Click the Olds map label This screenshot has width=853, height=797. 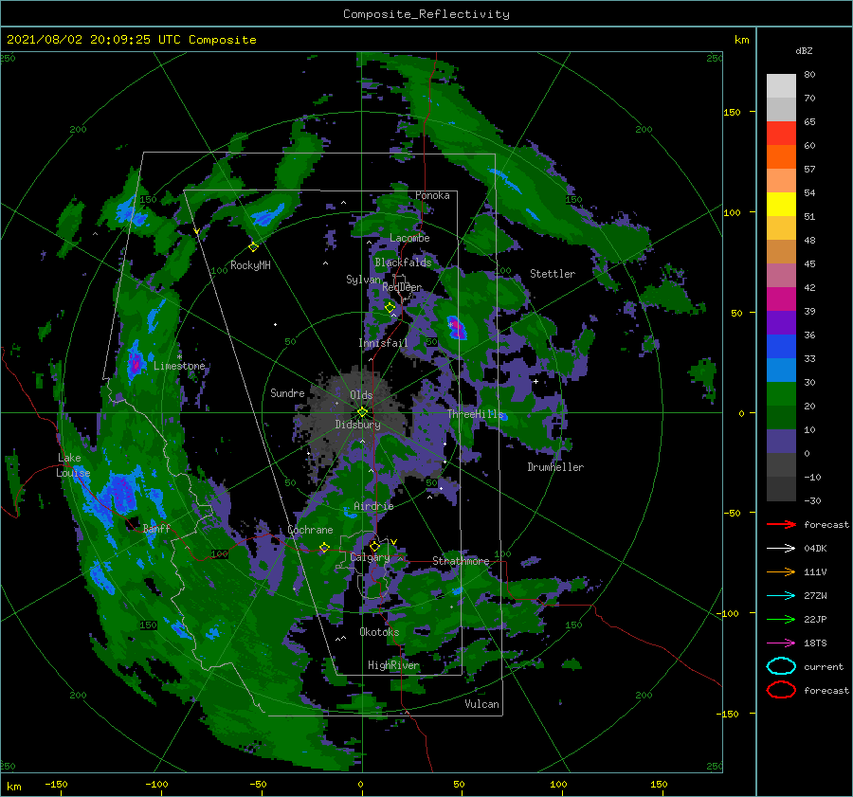361,395
